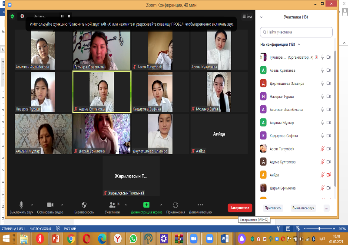
Task: Click the Дополнительно three-dots icon
Action: click(x=200, y=205)
